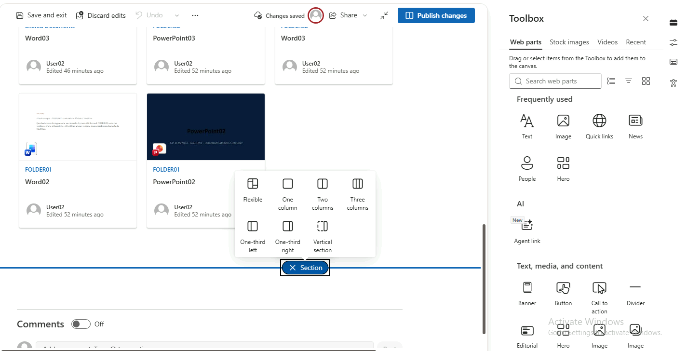Choose the One-third left layout
Image resolution: width=687 pixels, height=351 pixels.
coord(253,236)
